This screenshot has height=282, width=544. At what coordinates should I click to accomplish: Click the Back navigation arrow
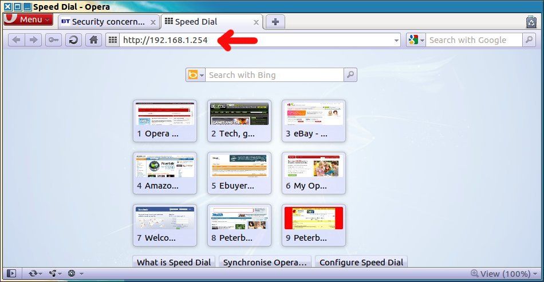[x=16, y=40]
